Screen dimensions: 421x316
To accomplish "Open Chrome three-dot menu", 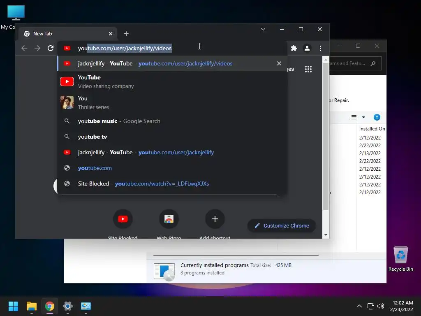I will click(320, 48).
